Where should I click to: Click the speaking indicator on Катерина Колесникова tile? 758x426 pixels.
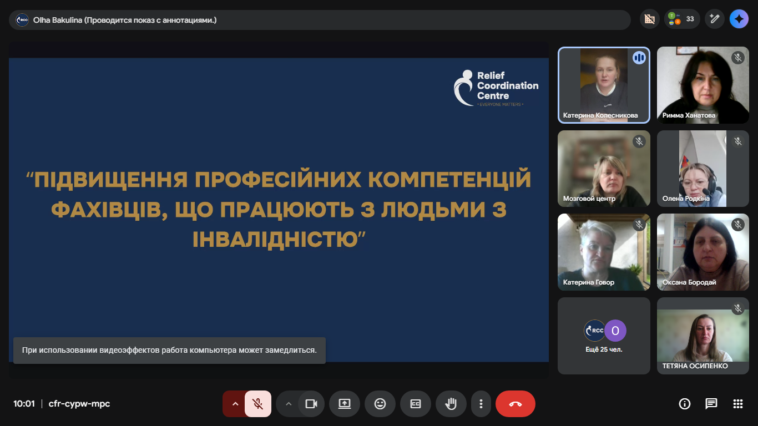(x=639, y=58)
